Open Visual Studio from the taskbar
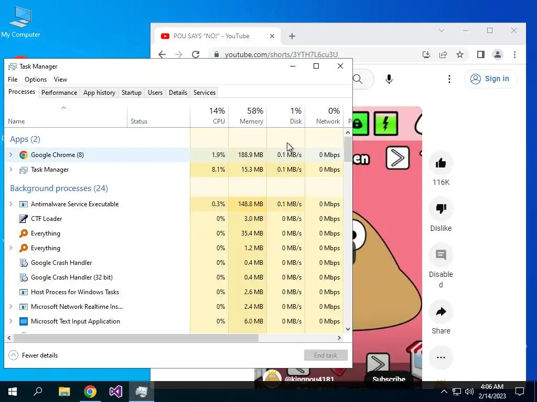The height and width of the screenshot is (402, 537). 116,392
